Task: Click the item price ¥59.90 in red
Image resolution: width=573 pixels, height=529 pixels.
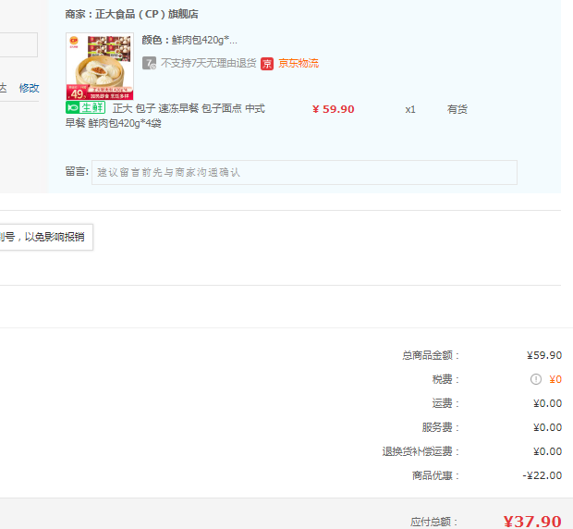Action: pos(334,109)
